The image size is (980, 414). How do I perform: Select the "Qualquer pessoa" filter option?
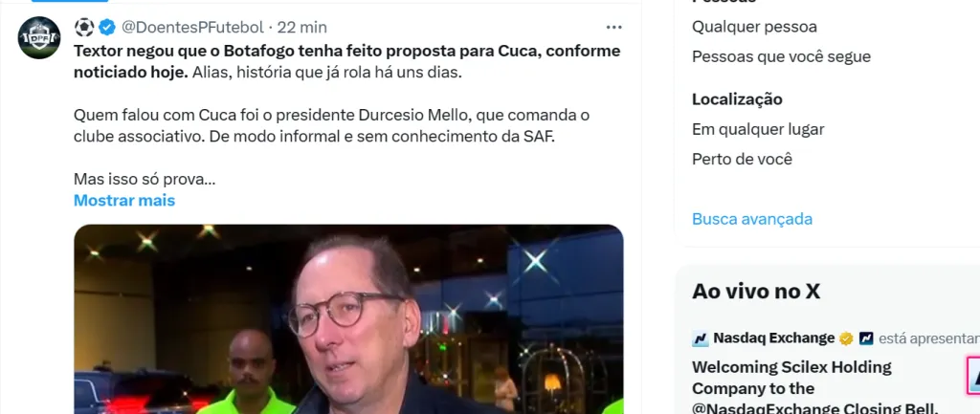click(x=754, y=27)
